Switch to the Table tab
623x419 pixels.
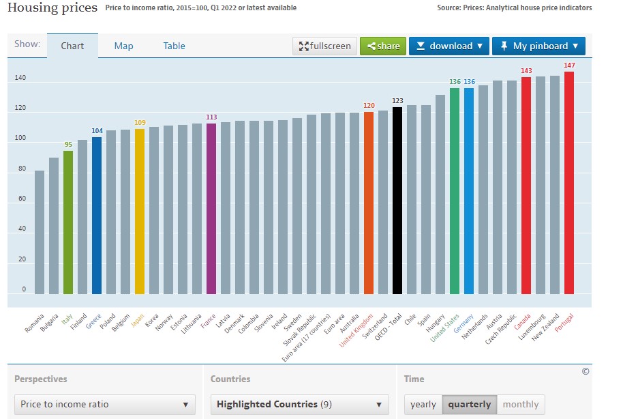[x=174, y=46]
